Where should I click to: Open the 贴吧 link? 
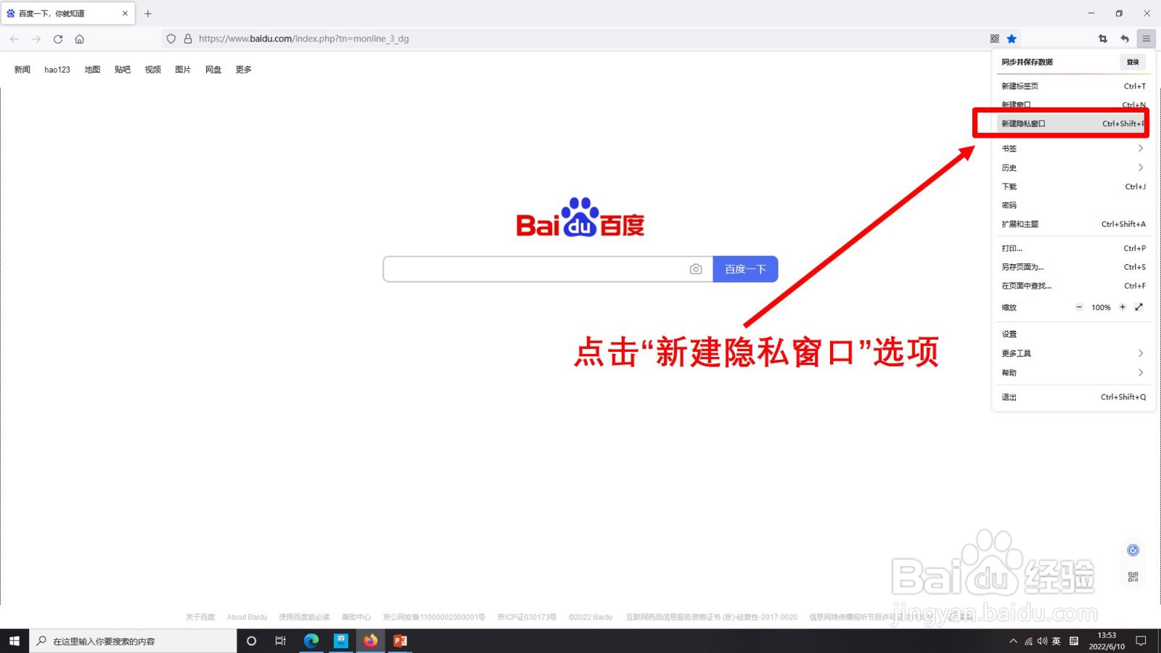coord(123,70)
